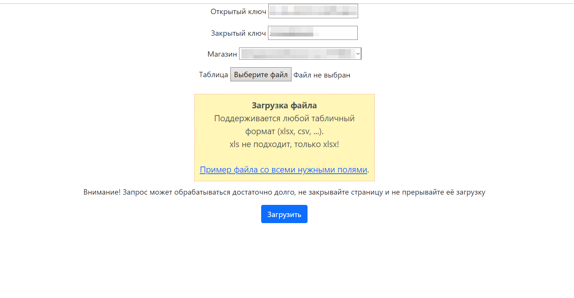
Task: Click the 'Магазин' label
Action: 222,54
